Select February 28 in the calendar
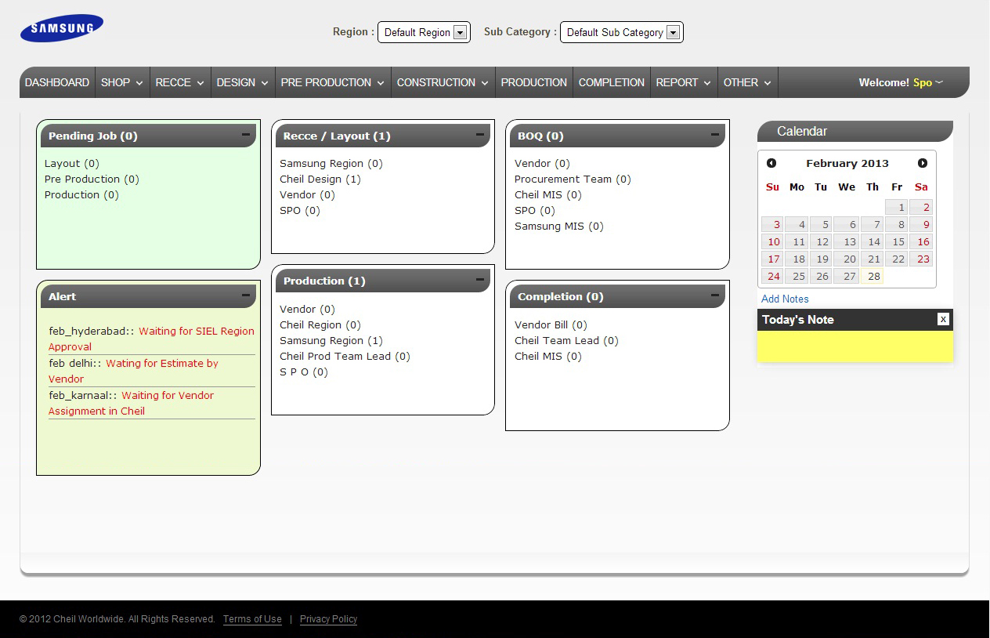Image resolution: width=990 pixels, height=638 pixels. click(x=873, y=276)
